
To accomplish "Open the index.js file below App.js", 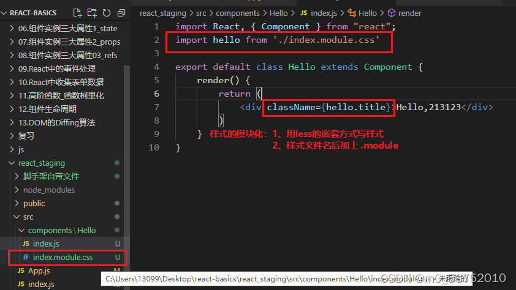I will coord(41,284).
